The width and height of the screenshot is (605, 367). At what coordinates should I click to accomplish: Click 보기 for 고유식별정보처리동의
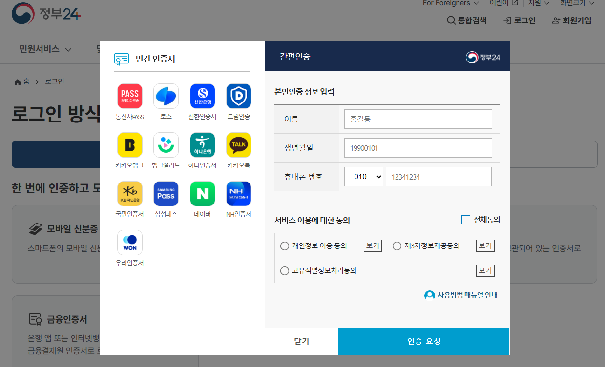click(x=485, y=270)
